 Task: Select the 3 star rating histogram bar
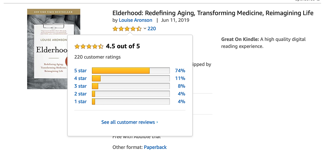coord(131,86)
